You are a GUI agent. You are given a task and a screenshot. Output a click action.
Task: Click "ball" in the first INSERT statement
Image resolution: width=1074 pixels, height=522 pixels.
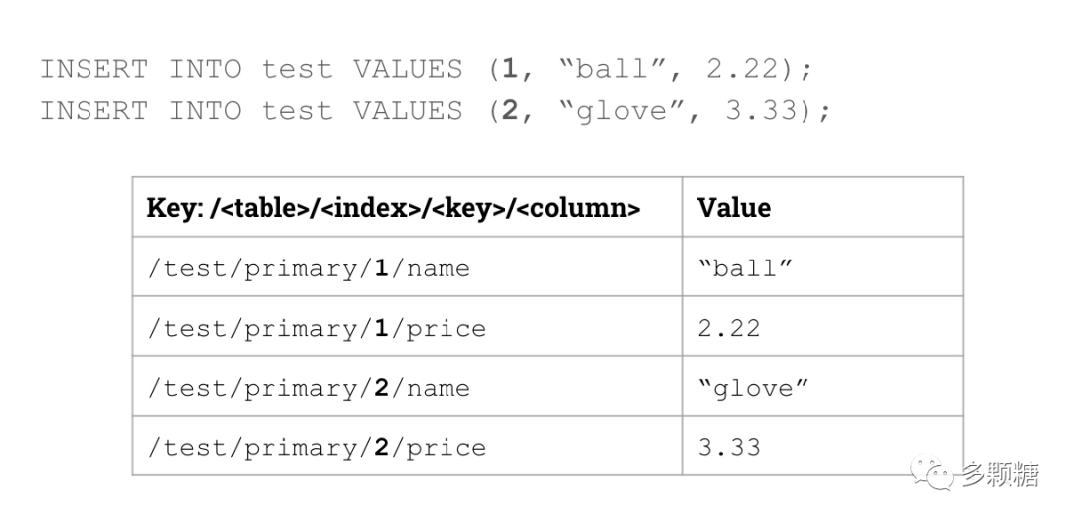tap(613, 70)
